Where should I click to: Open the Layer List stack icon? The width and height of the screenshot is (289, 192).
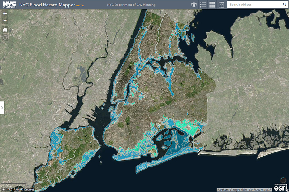194,5
